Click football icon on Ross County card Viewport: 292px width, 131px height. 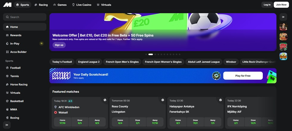point(163,100)
